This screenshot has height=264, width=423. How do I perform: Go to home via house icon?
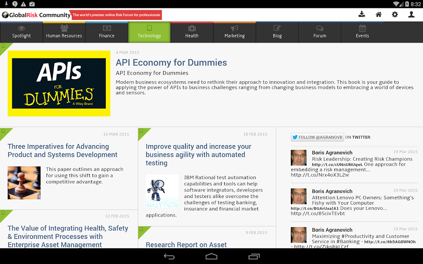coord(378,14)
